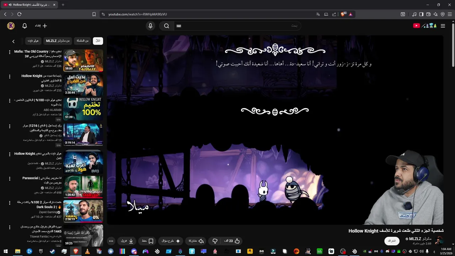Open the Brave Wallet icon
The height and width of the screenshot is (256, 455).
428,14
